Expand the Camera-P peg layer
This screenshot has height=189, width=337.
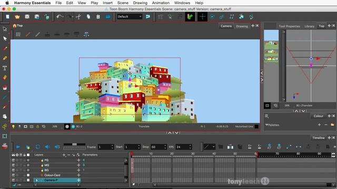pyautogui.click(x=36, y=180)
